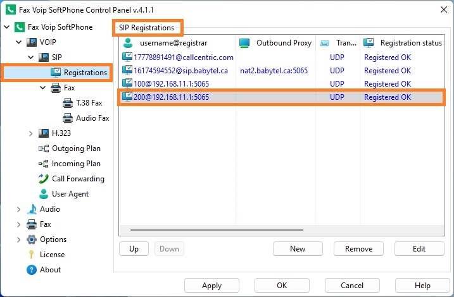This screenshot has height=297, width=454.
Task: Click the Fax Voip SoftPhone root phone icon
Action: 20,27
